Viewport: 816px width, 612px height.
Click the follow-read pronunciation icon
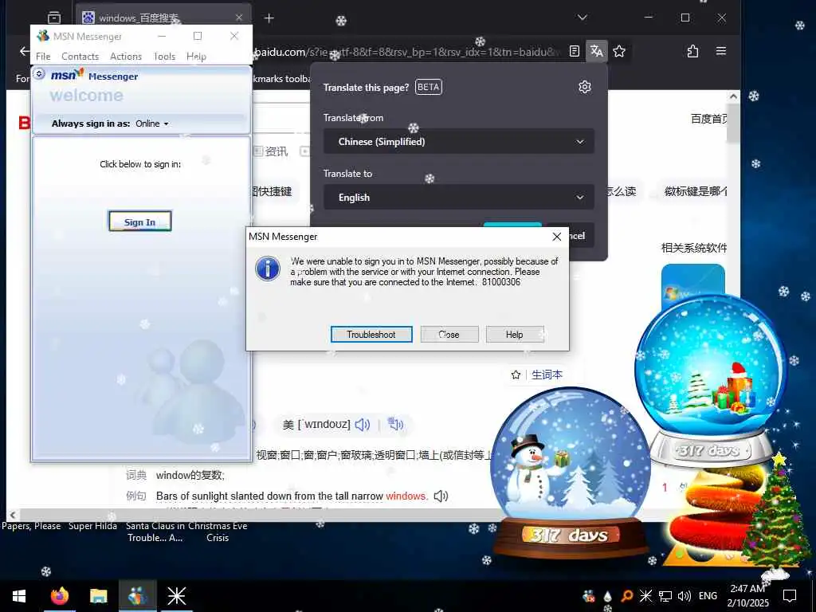pyautogui.click(x=395, y=425)
